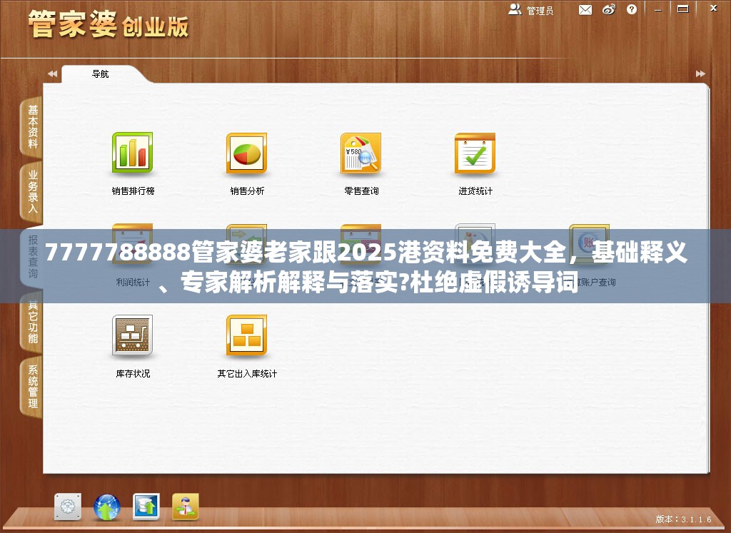Open 库存状况 inventory status icon
Image resolution: width=731 pixels, height=533 pixels.
coord(132,335)
